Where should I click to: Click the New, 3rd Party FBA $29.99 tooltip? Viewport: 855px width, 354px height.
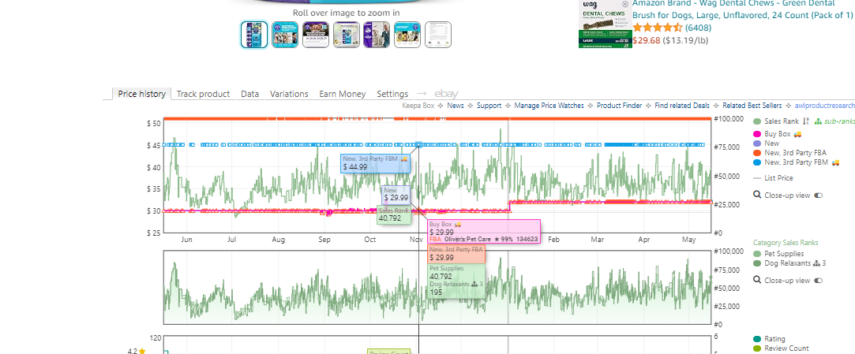click(456, 254)
